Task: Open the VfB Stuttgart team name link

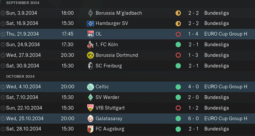Action: (x=110, y=108)
